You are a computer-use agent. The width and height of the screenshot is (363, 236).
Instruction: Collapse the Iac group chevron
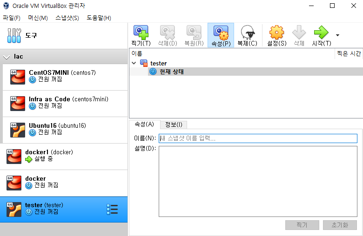(7, 57)
